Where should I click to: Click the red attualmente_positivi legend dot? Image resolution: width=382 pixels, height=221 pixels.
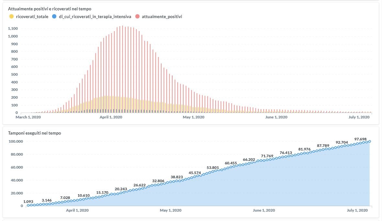point(137,17)
